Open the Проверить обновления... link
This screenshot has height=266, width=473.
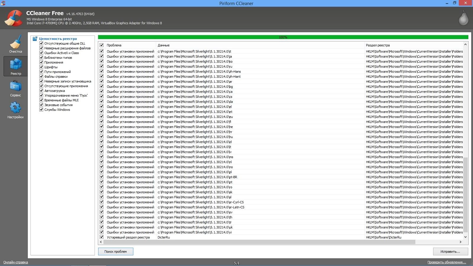pyautogui.click(x=446, y=262)
